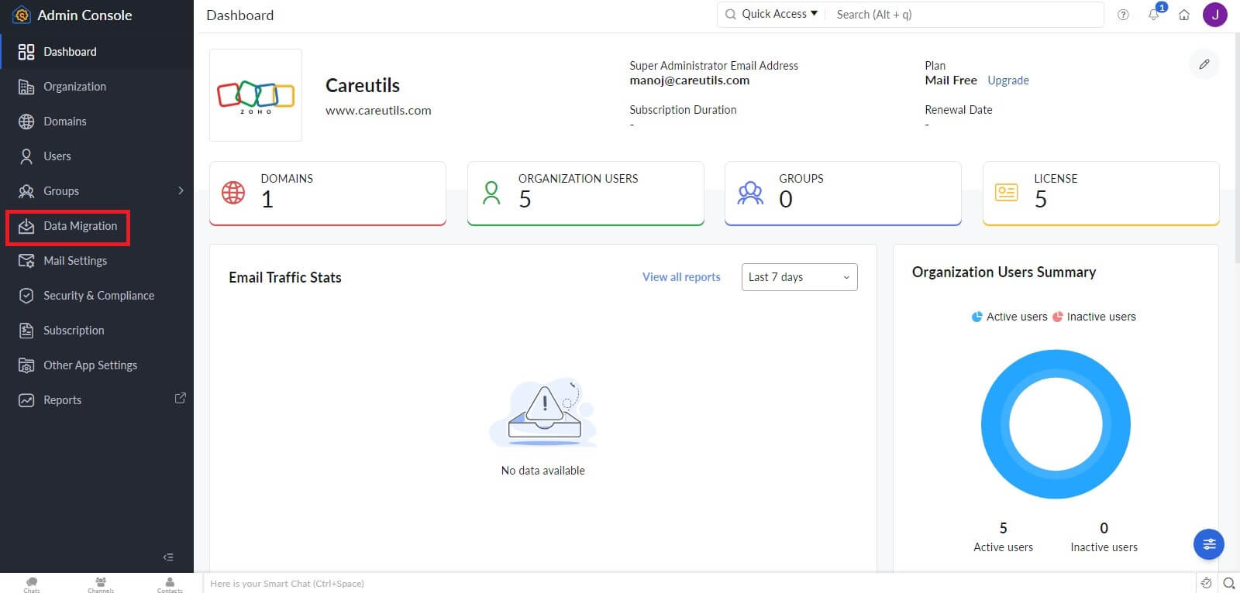Collapse the sidebar using bottom icon
The height and width of the screenshot is (593, 1240).
[168, 557]
